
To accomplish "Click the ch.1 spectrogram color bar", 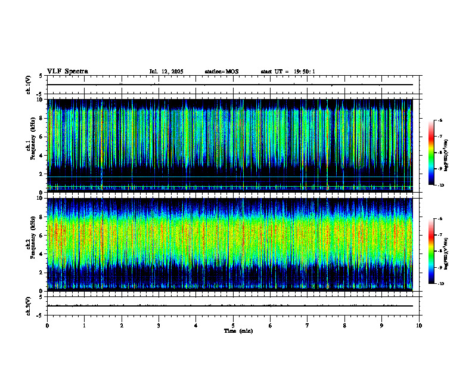I will coord(431,153).
